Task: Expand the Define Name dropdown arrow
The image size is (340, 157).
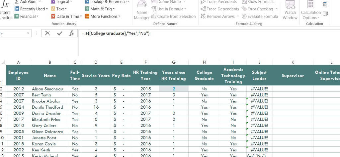Action: pos(184,2)
